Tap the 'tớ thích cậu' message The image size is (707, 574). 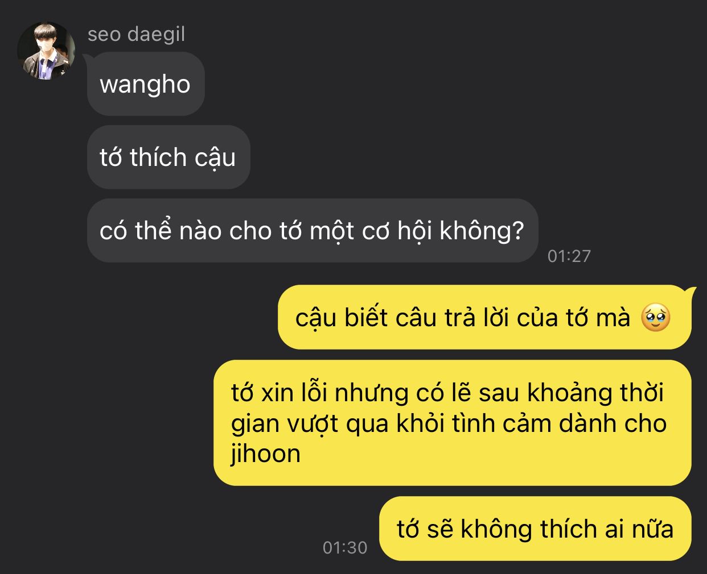click(x=168, y=157)
